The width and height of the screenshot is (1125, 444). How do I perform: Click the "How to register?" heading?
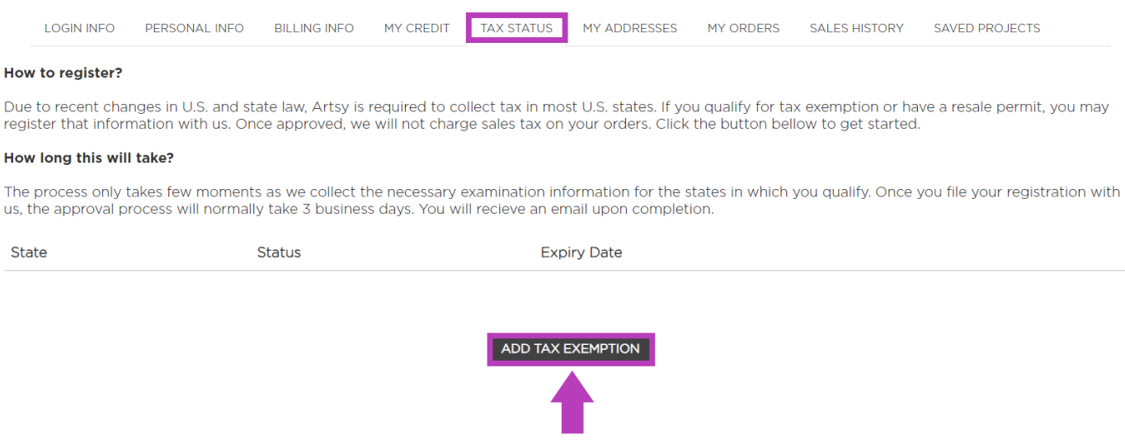[x=63, y=73]
